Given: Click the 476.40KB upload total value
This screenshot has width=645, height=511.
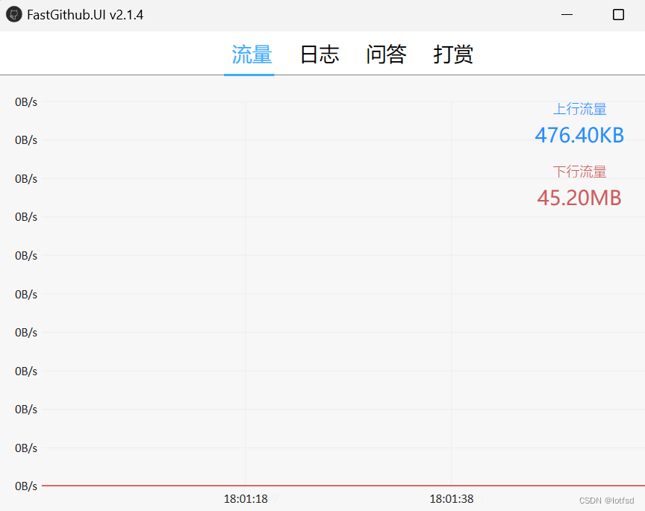Looking at the screenshot, I should (579, 135).
